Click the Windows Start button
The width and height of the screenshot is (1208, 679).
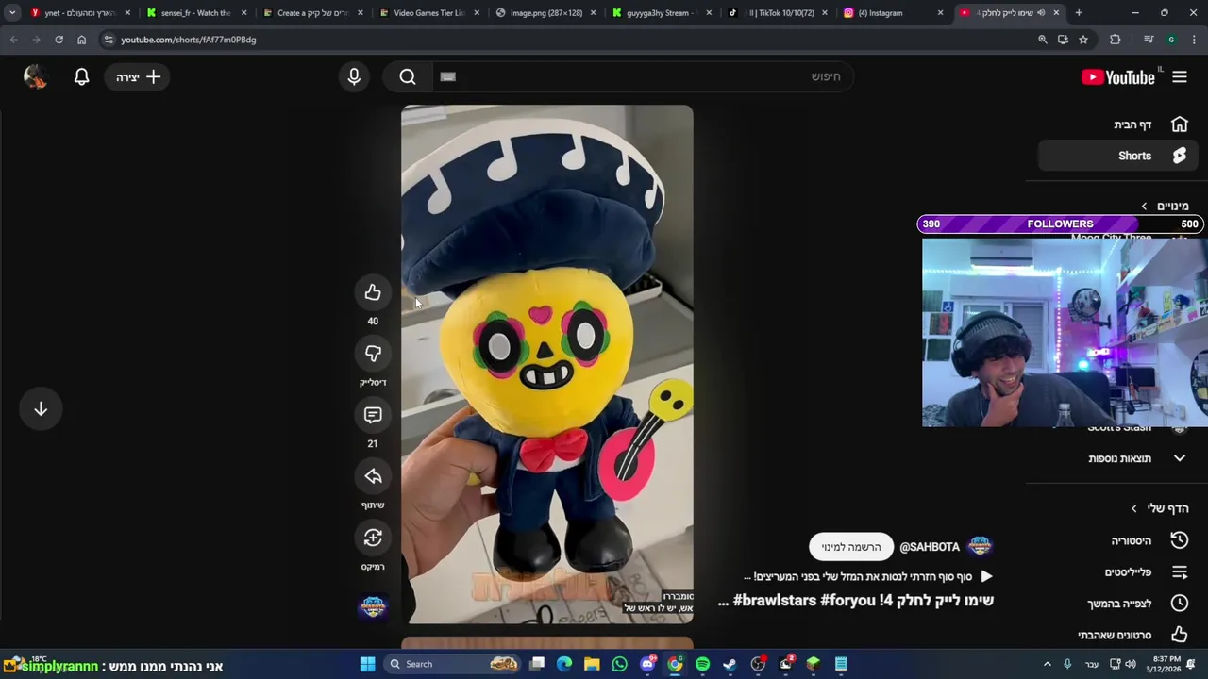367,664
